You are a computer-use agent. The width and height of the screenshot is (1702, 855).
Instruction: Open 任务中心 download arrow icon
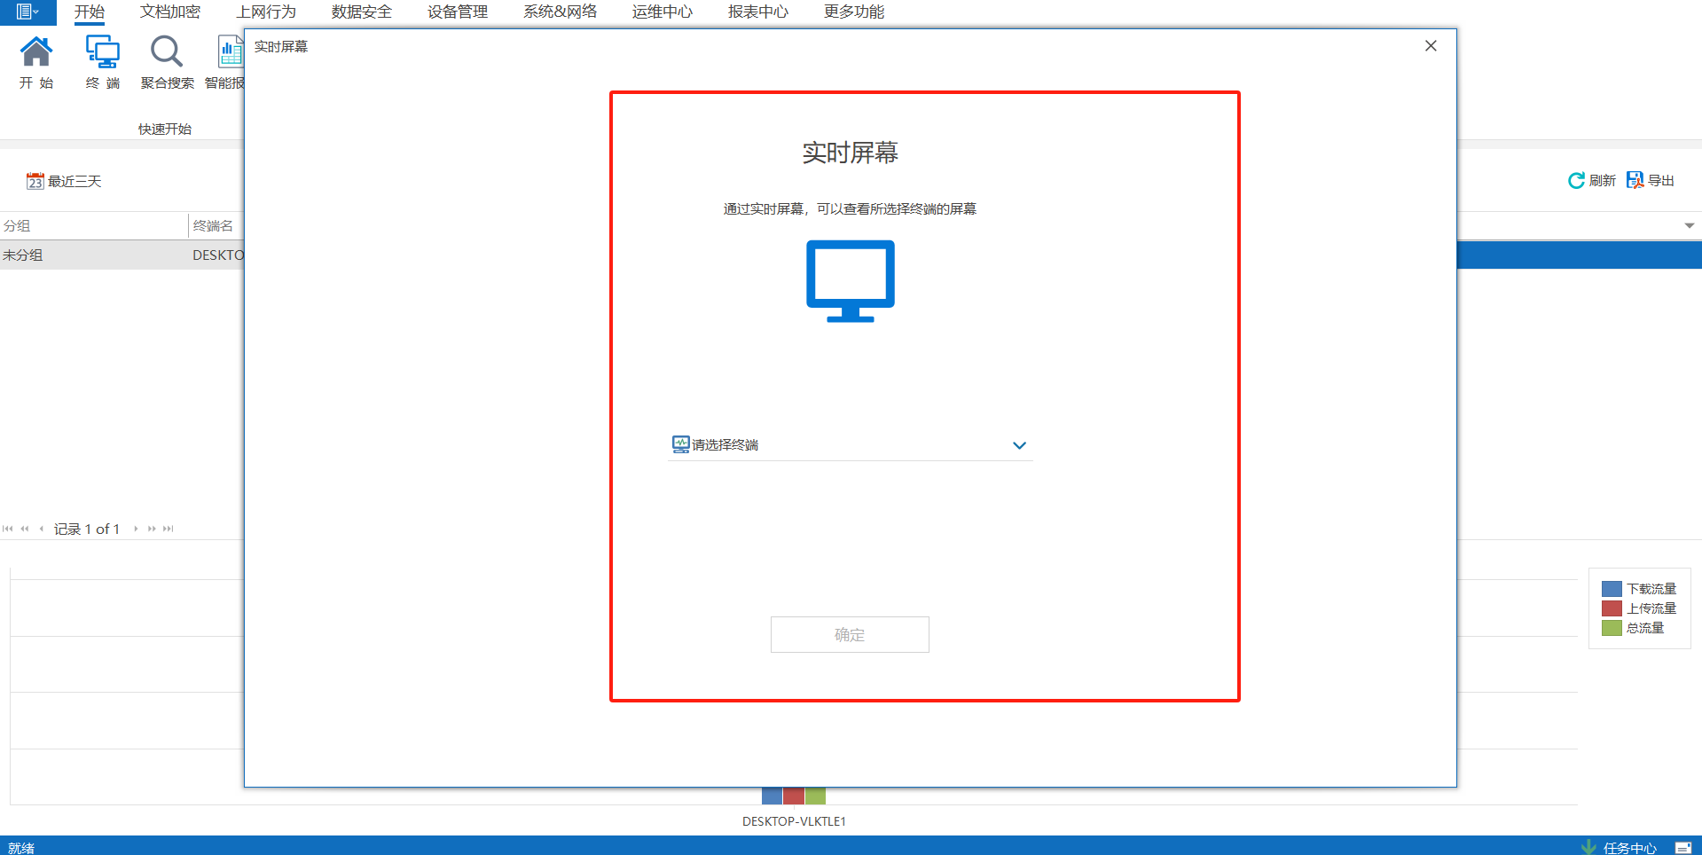(x=1588, y=847)
